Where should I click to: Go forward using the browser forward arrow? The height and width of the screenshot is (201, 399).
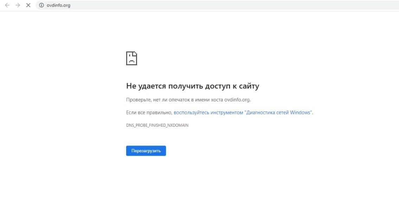pos(18,5)
